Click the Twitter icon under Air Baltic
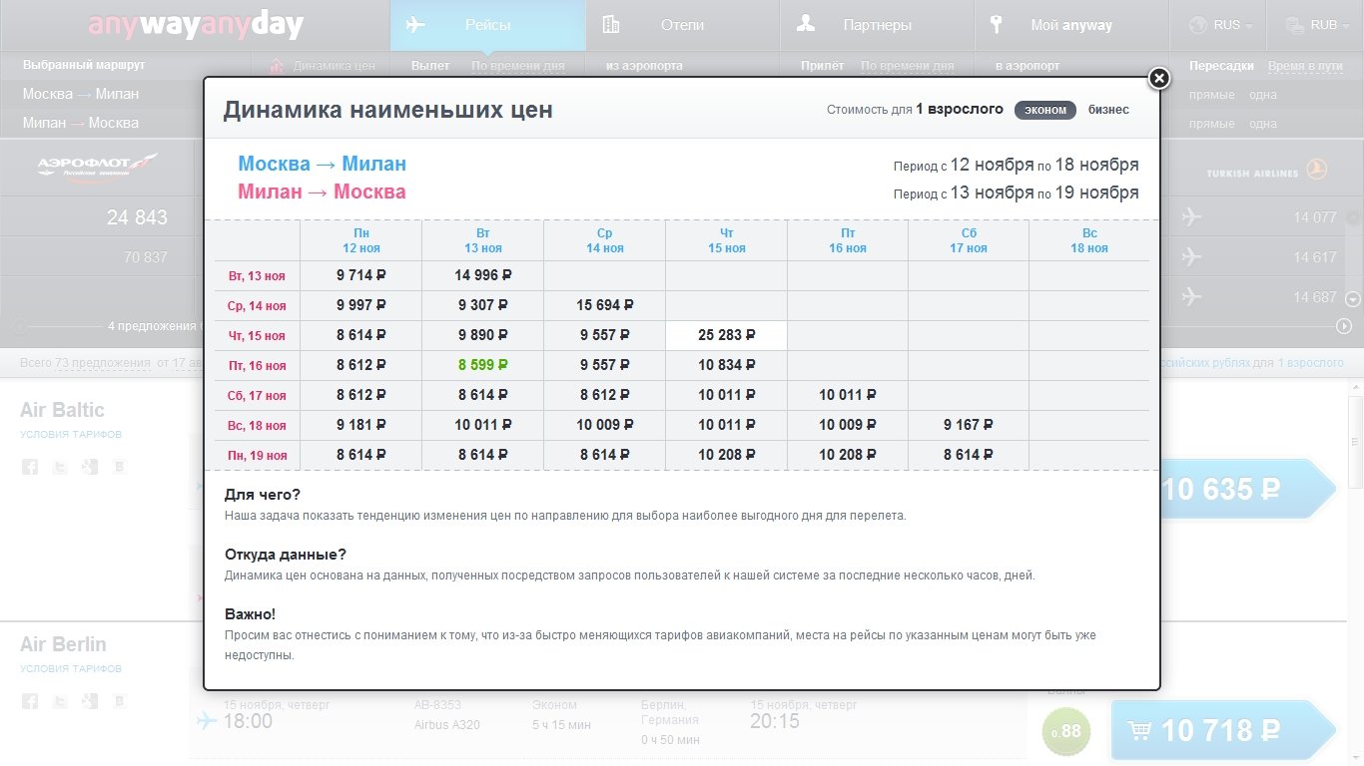Image resolution: width=1364 pixels, height=766 pixels. tap(60, 466)
